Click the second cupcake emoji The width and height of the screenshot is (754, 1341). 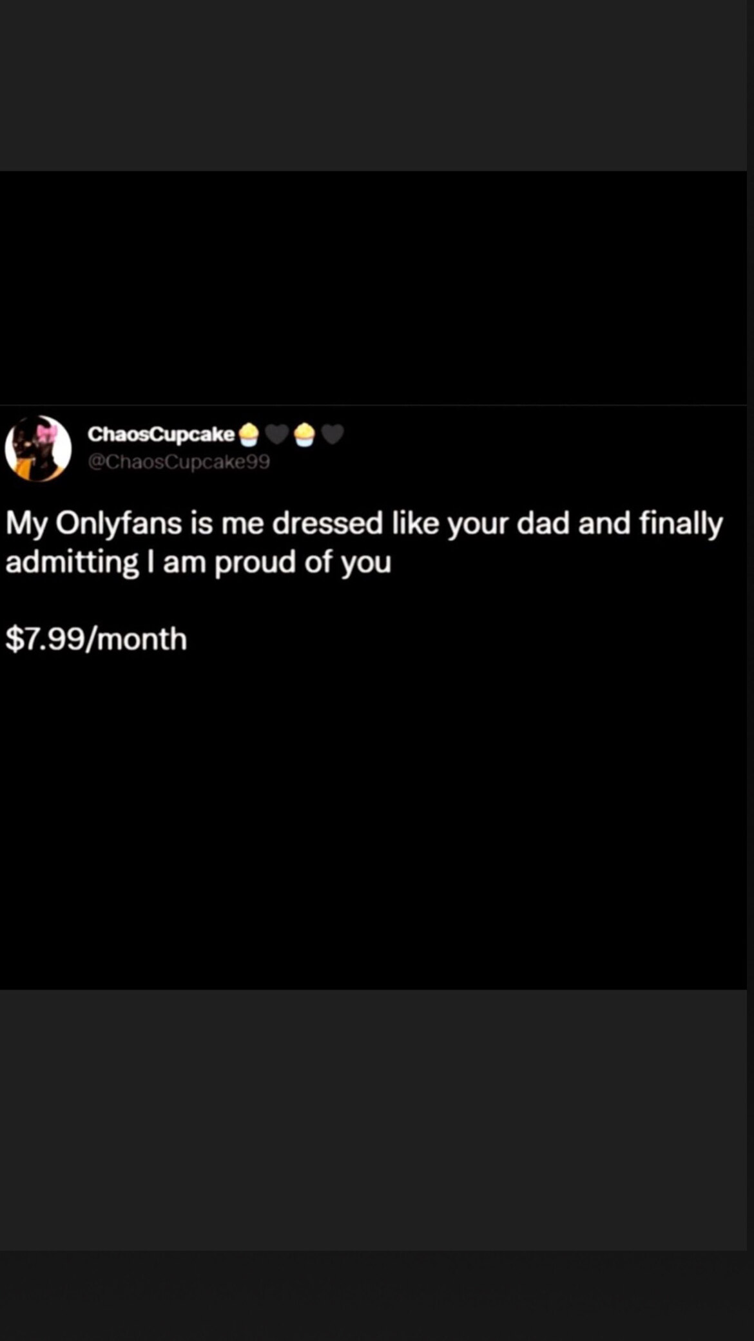pyautogui.click(x=305, y=435)
